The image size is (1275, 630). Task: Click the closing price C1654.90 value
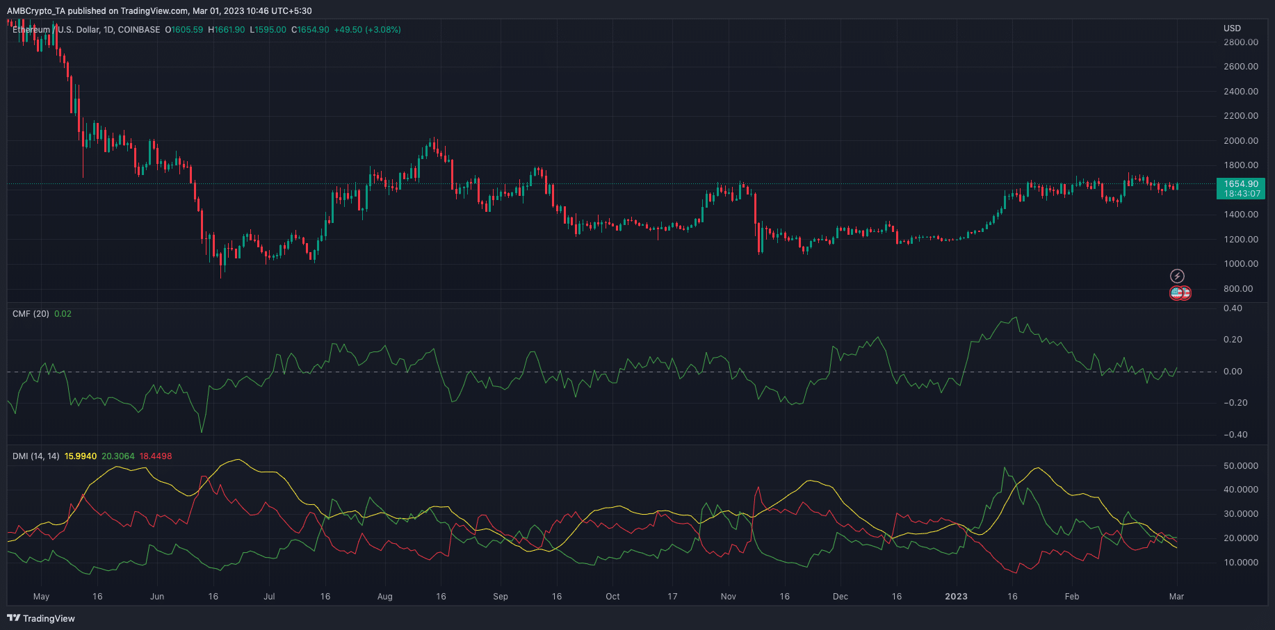[x=310, y=30]
